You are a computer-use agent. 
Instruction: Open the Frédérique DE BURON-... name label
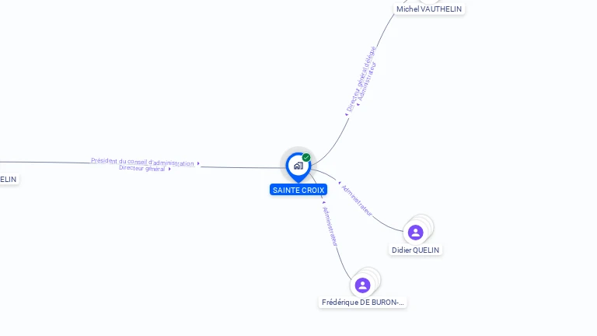pyautogui.click(x=362, y=302)
